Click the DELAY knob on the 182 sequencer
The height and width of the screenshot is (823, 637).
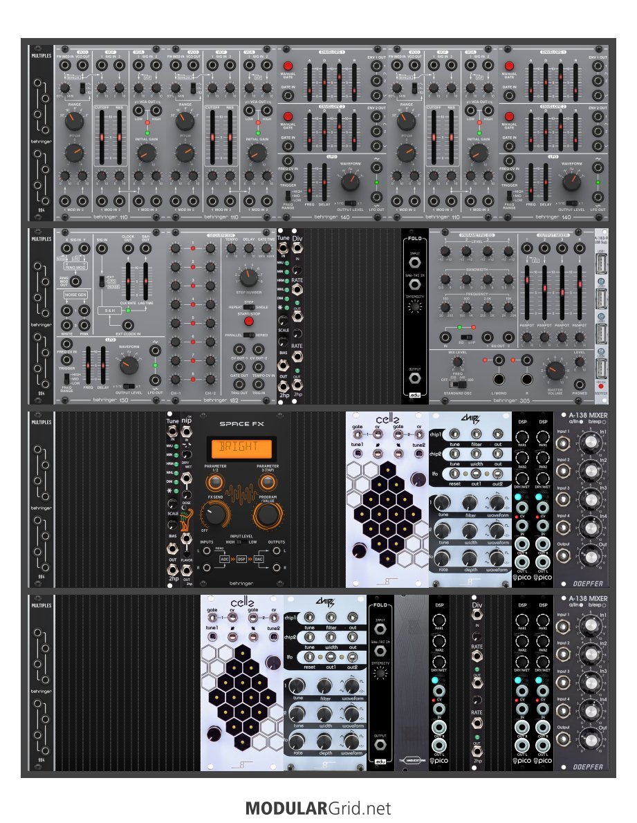pos(249,250)
